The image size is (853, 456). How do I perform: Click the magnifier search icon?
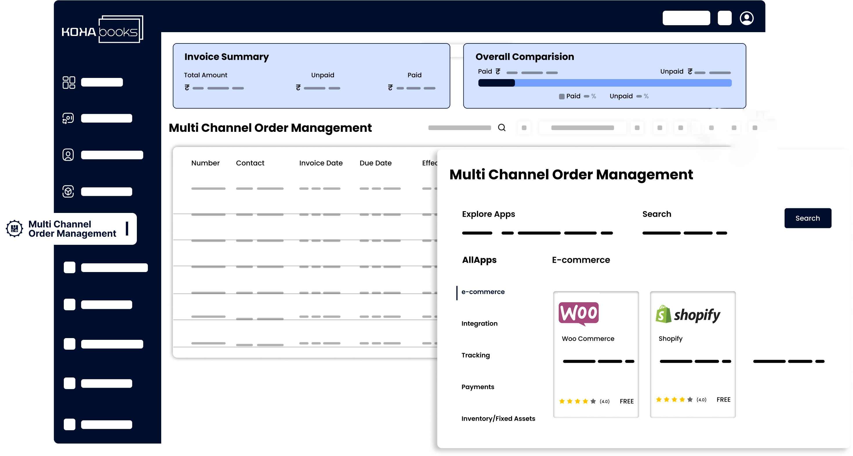(x=502, y=128)
